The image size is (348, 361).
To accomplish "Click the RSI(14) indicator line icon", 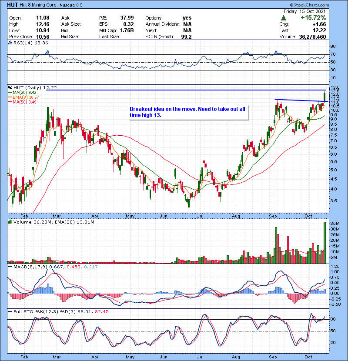I will [x=10, y=43].
